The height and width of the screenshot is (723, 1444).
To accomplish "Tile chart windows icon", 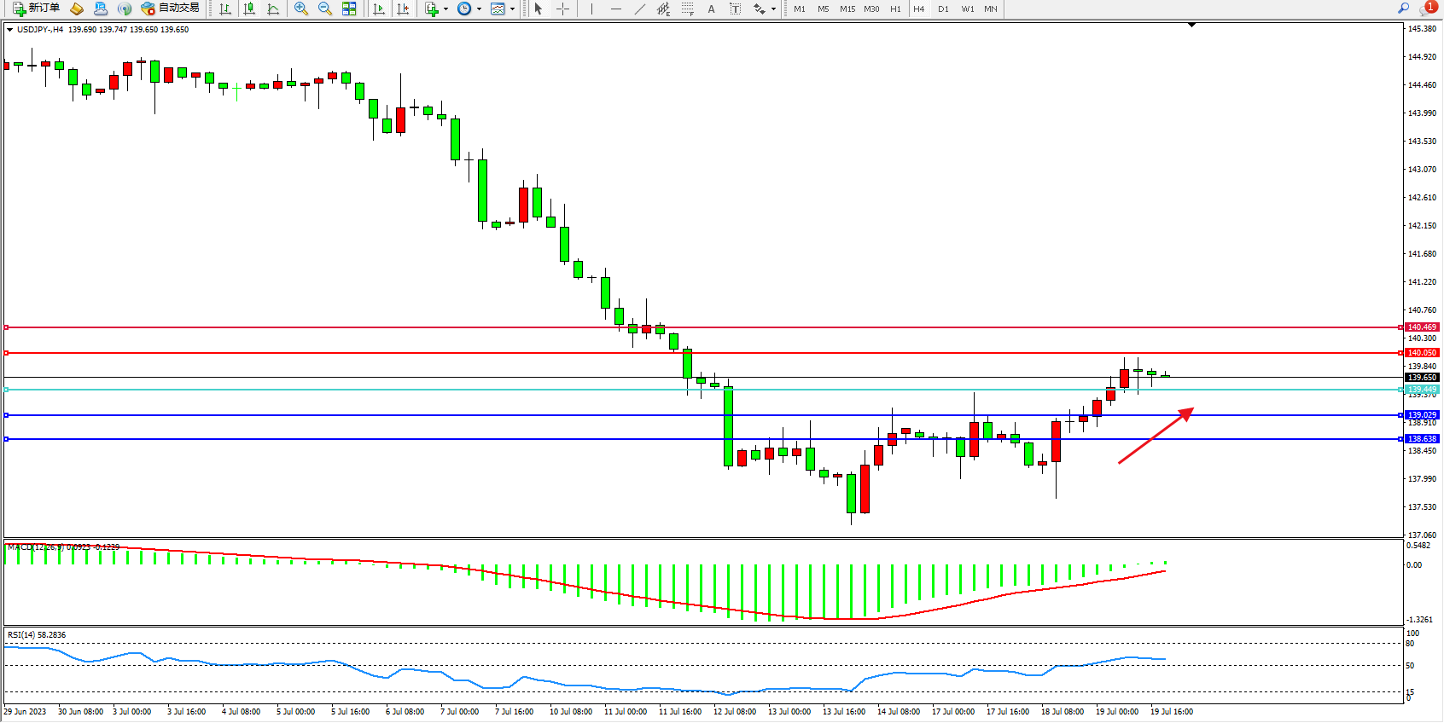I will click(x=349, y=9).
